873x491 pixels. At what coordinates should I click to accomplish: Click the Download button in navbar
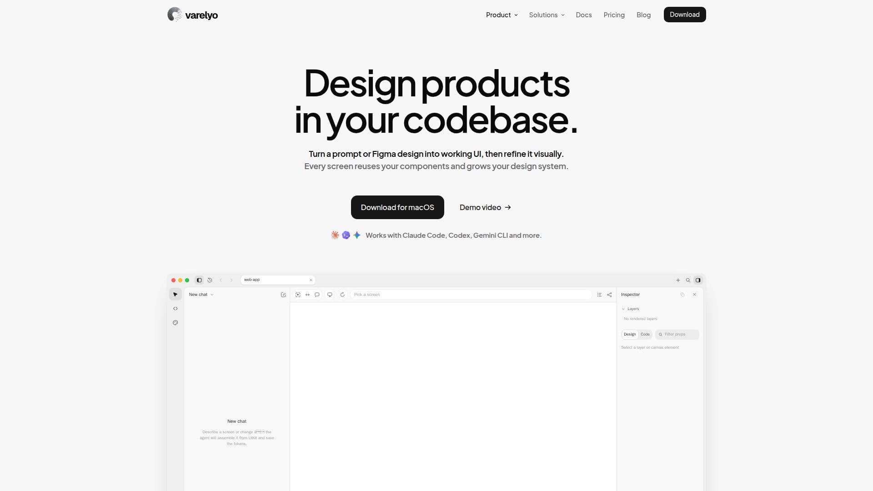coord(685,15)
